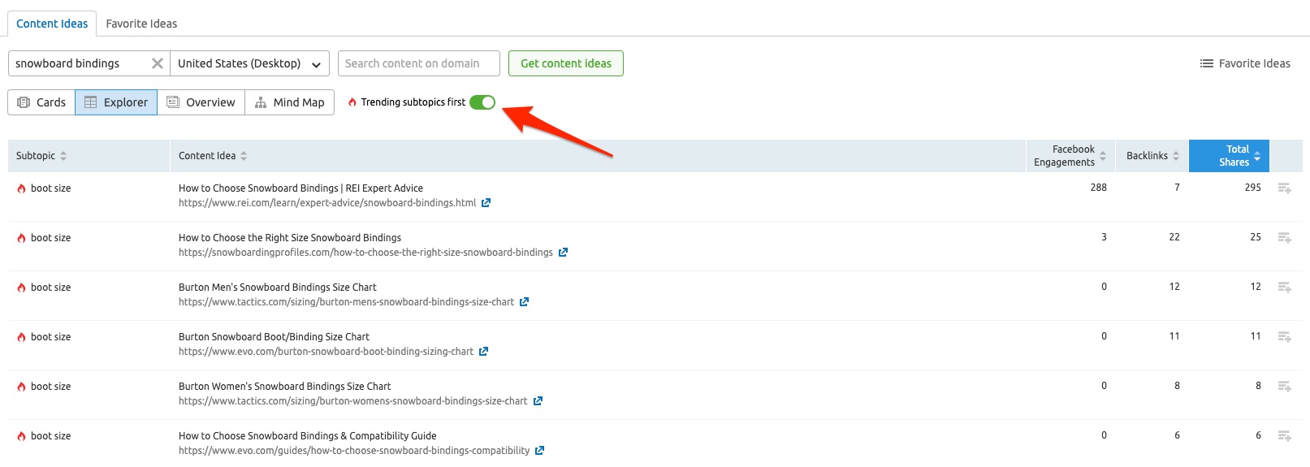Open external link for Burton Women's size chart
This screenshot has height=467, width=1310.
pyautogui.click(x=538, y=401)
